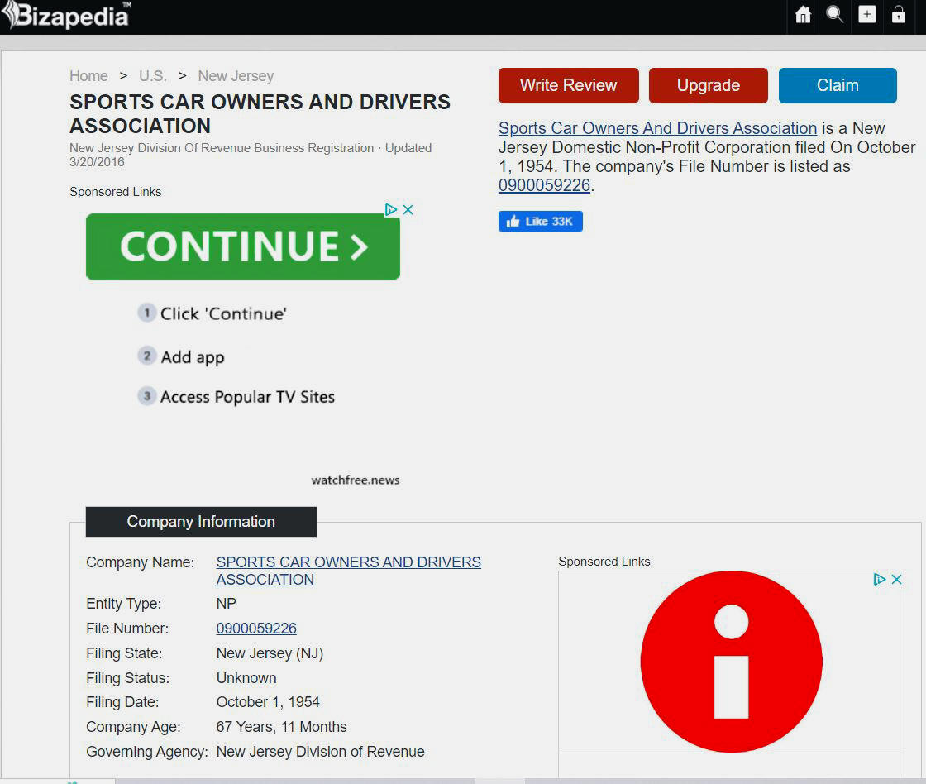Click the Upgrade button
This screenshot has height=784, width=926.
(x=708, y=86)
